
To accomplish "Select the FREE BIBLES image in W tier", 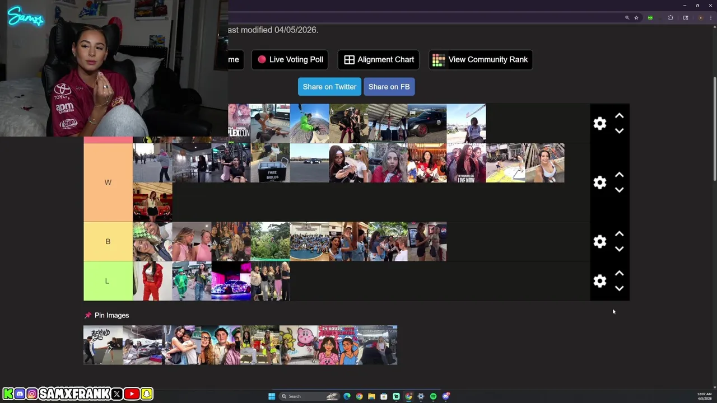I will coord(270,163).
